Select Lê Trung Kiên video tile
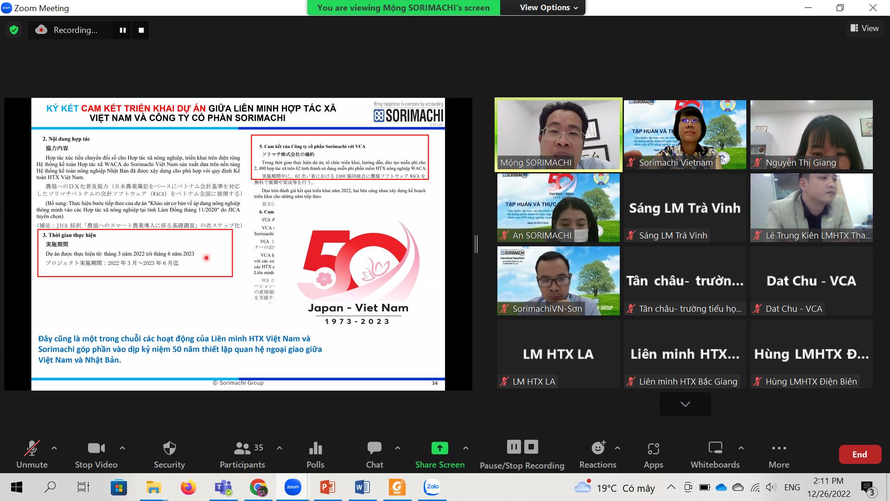Screen dimensions: 890x501 812,207
